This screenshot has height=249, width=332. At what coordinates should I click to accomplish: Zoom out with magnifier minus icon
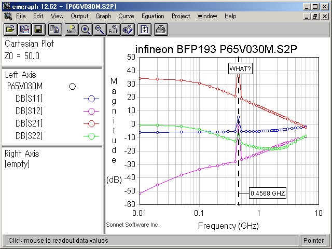pyautogui.click(x=100, y=29)
